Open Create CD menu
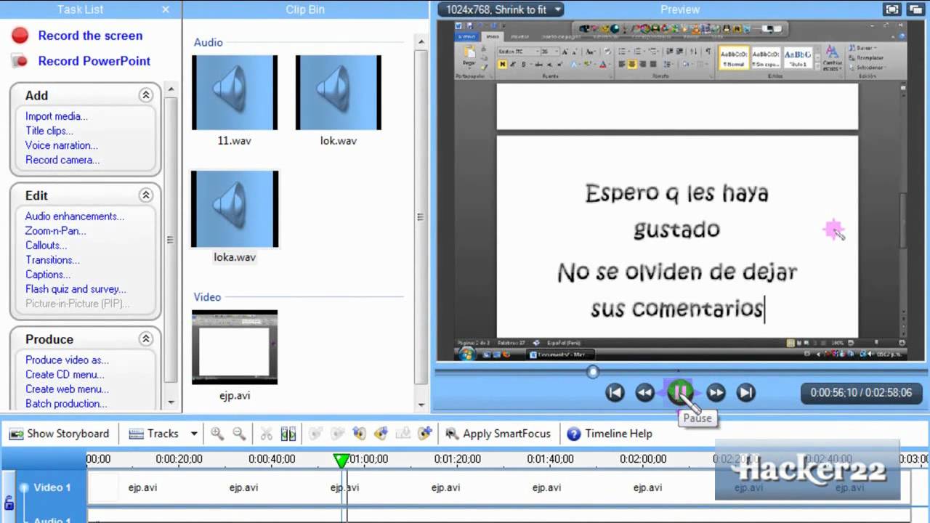Image resolution: width=930 pixels, height=523 pixels. point(65,375)
